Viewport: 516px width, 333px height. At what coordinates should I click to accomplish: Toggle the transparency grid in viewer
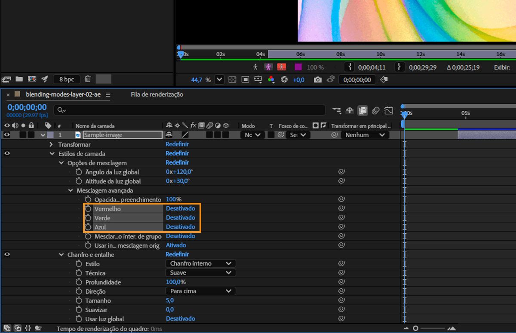232,79
